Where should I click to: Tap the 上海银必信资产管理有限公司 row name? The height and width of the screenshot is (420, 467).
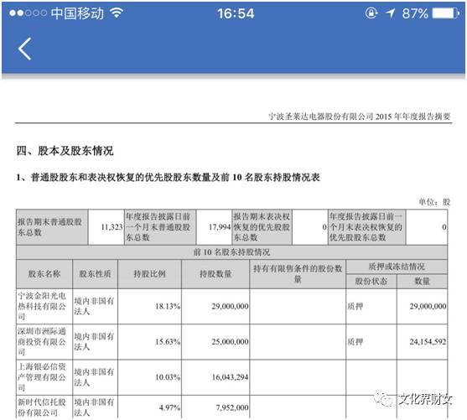(44, 377)
